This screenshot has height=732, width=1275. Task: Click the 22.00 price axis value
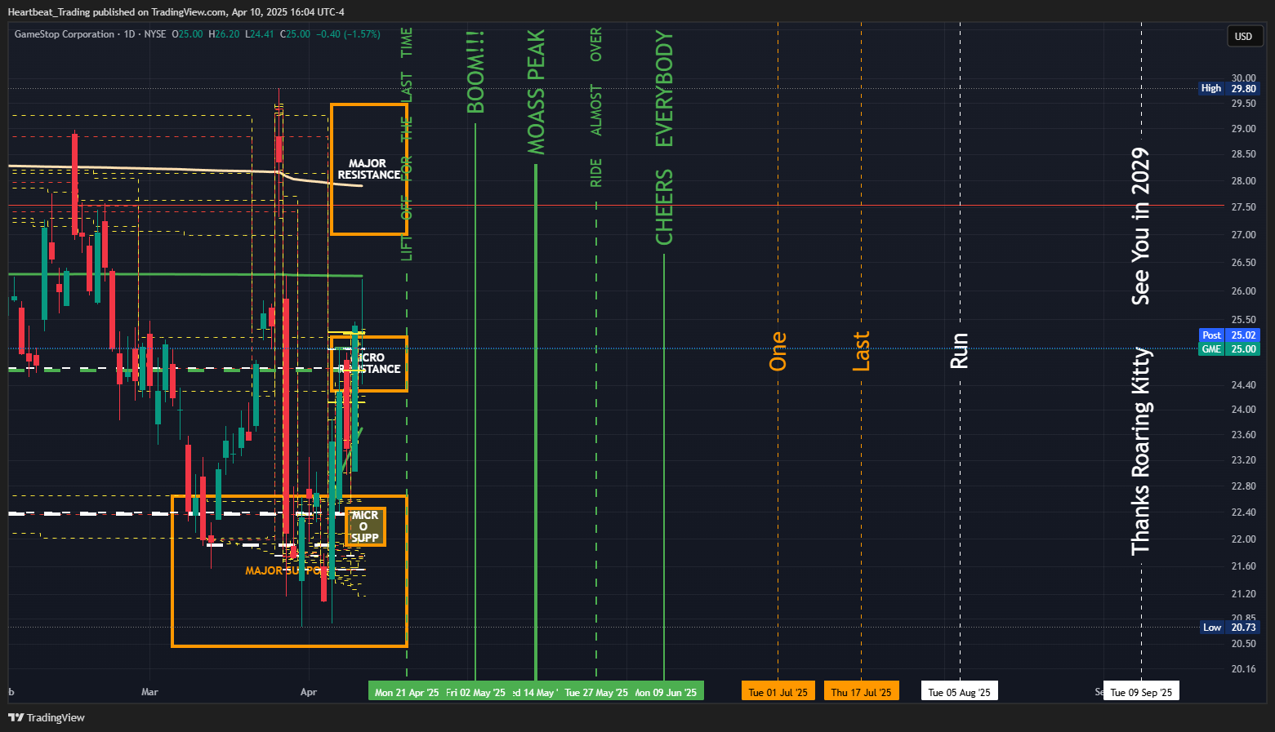pos(1244,539)
